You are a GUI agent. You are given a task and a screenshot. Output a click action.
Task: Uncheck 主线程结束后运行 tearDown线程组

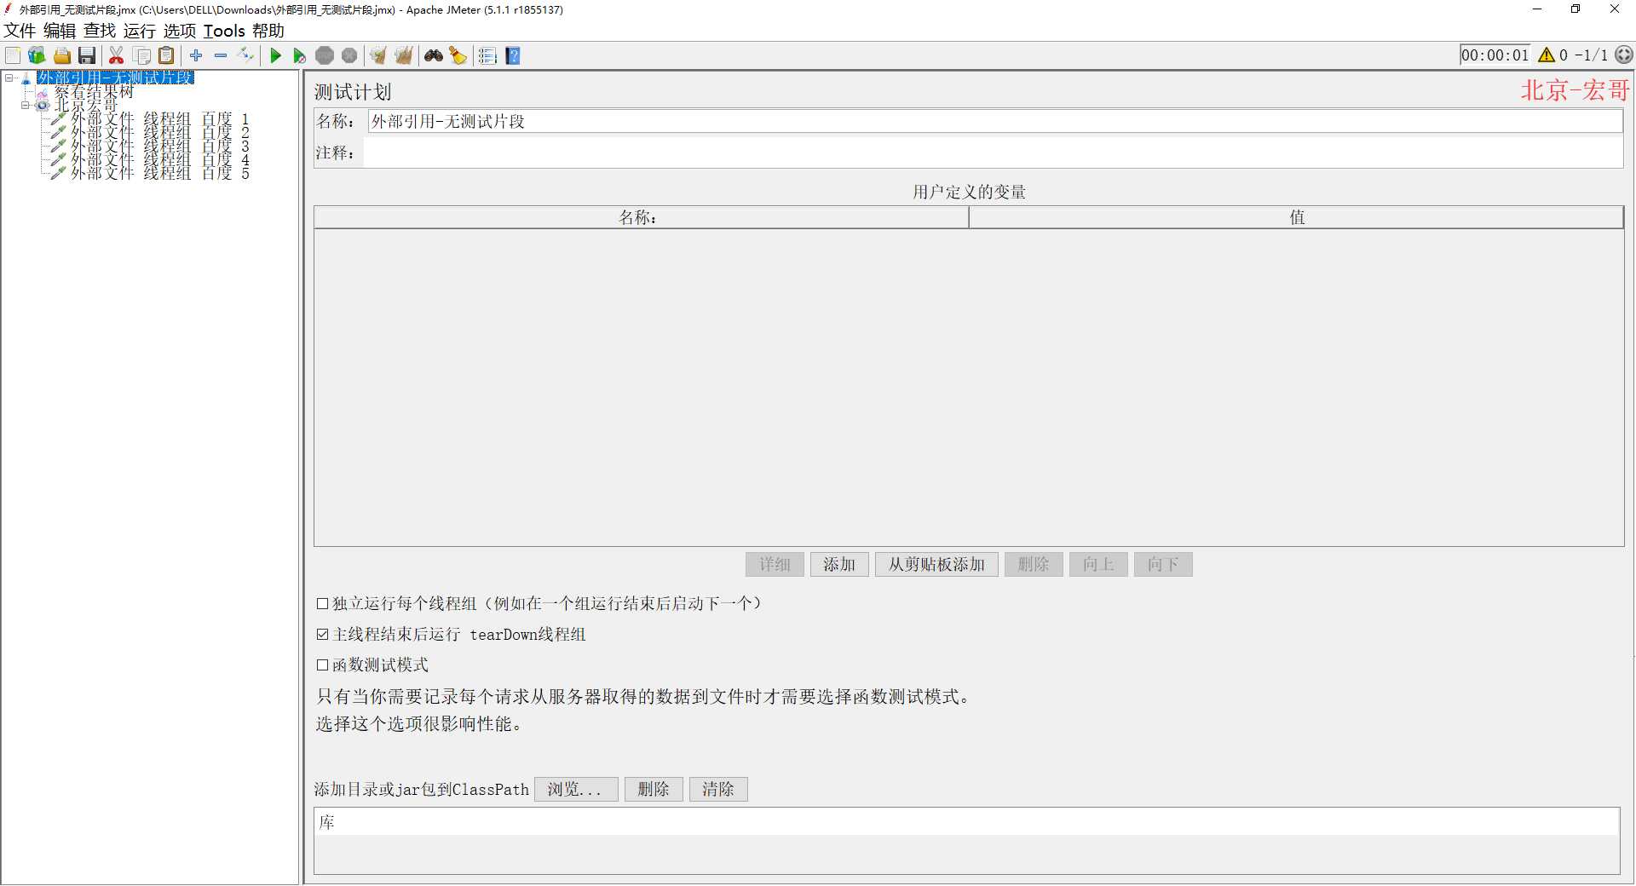coord(322,634)
